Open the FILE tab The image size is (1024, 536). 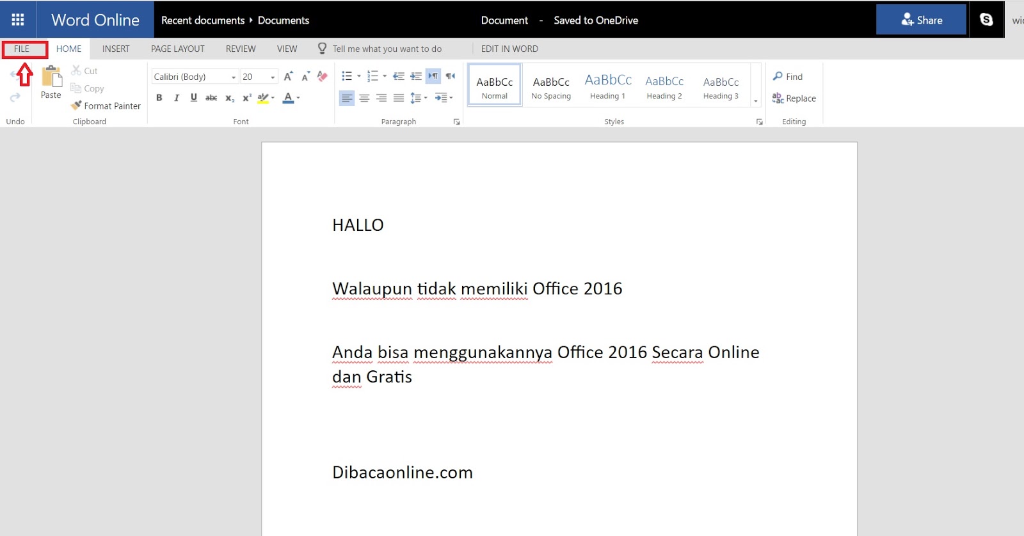tap(22, 49)
